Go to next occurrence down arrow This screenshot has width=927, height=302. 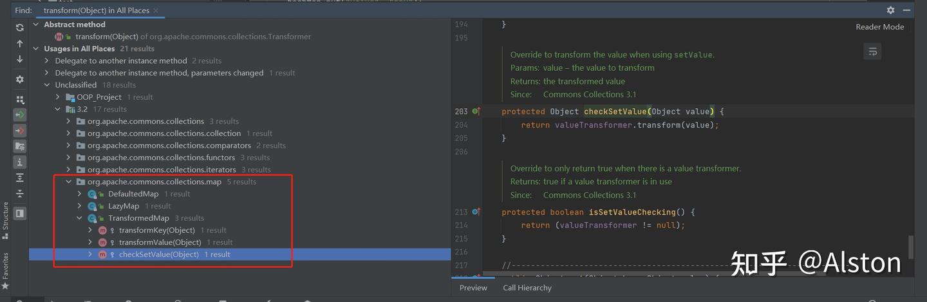point(20,59)
